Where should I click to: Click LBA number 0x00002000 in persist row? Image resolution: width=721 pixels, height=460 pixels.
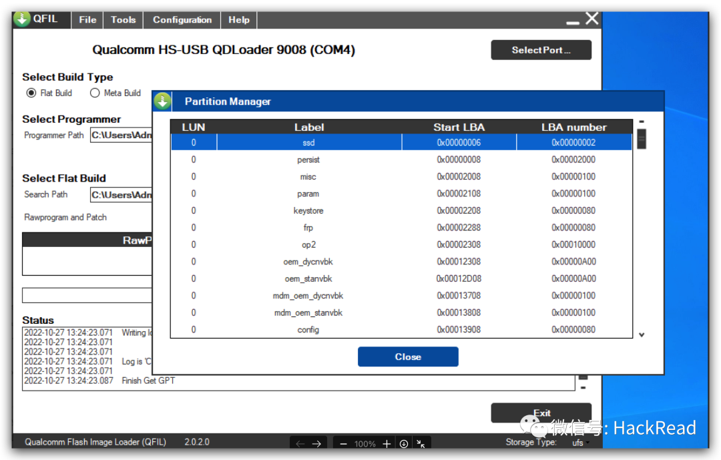pos(573,160)
